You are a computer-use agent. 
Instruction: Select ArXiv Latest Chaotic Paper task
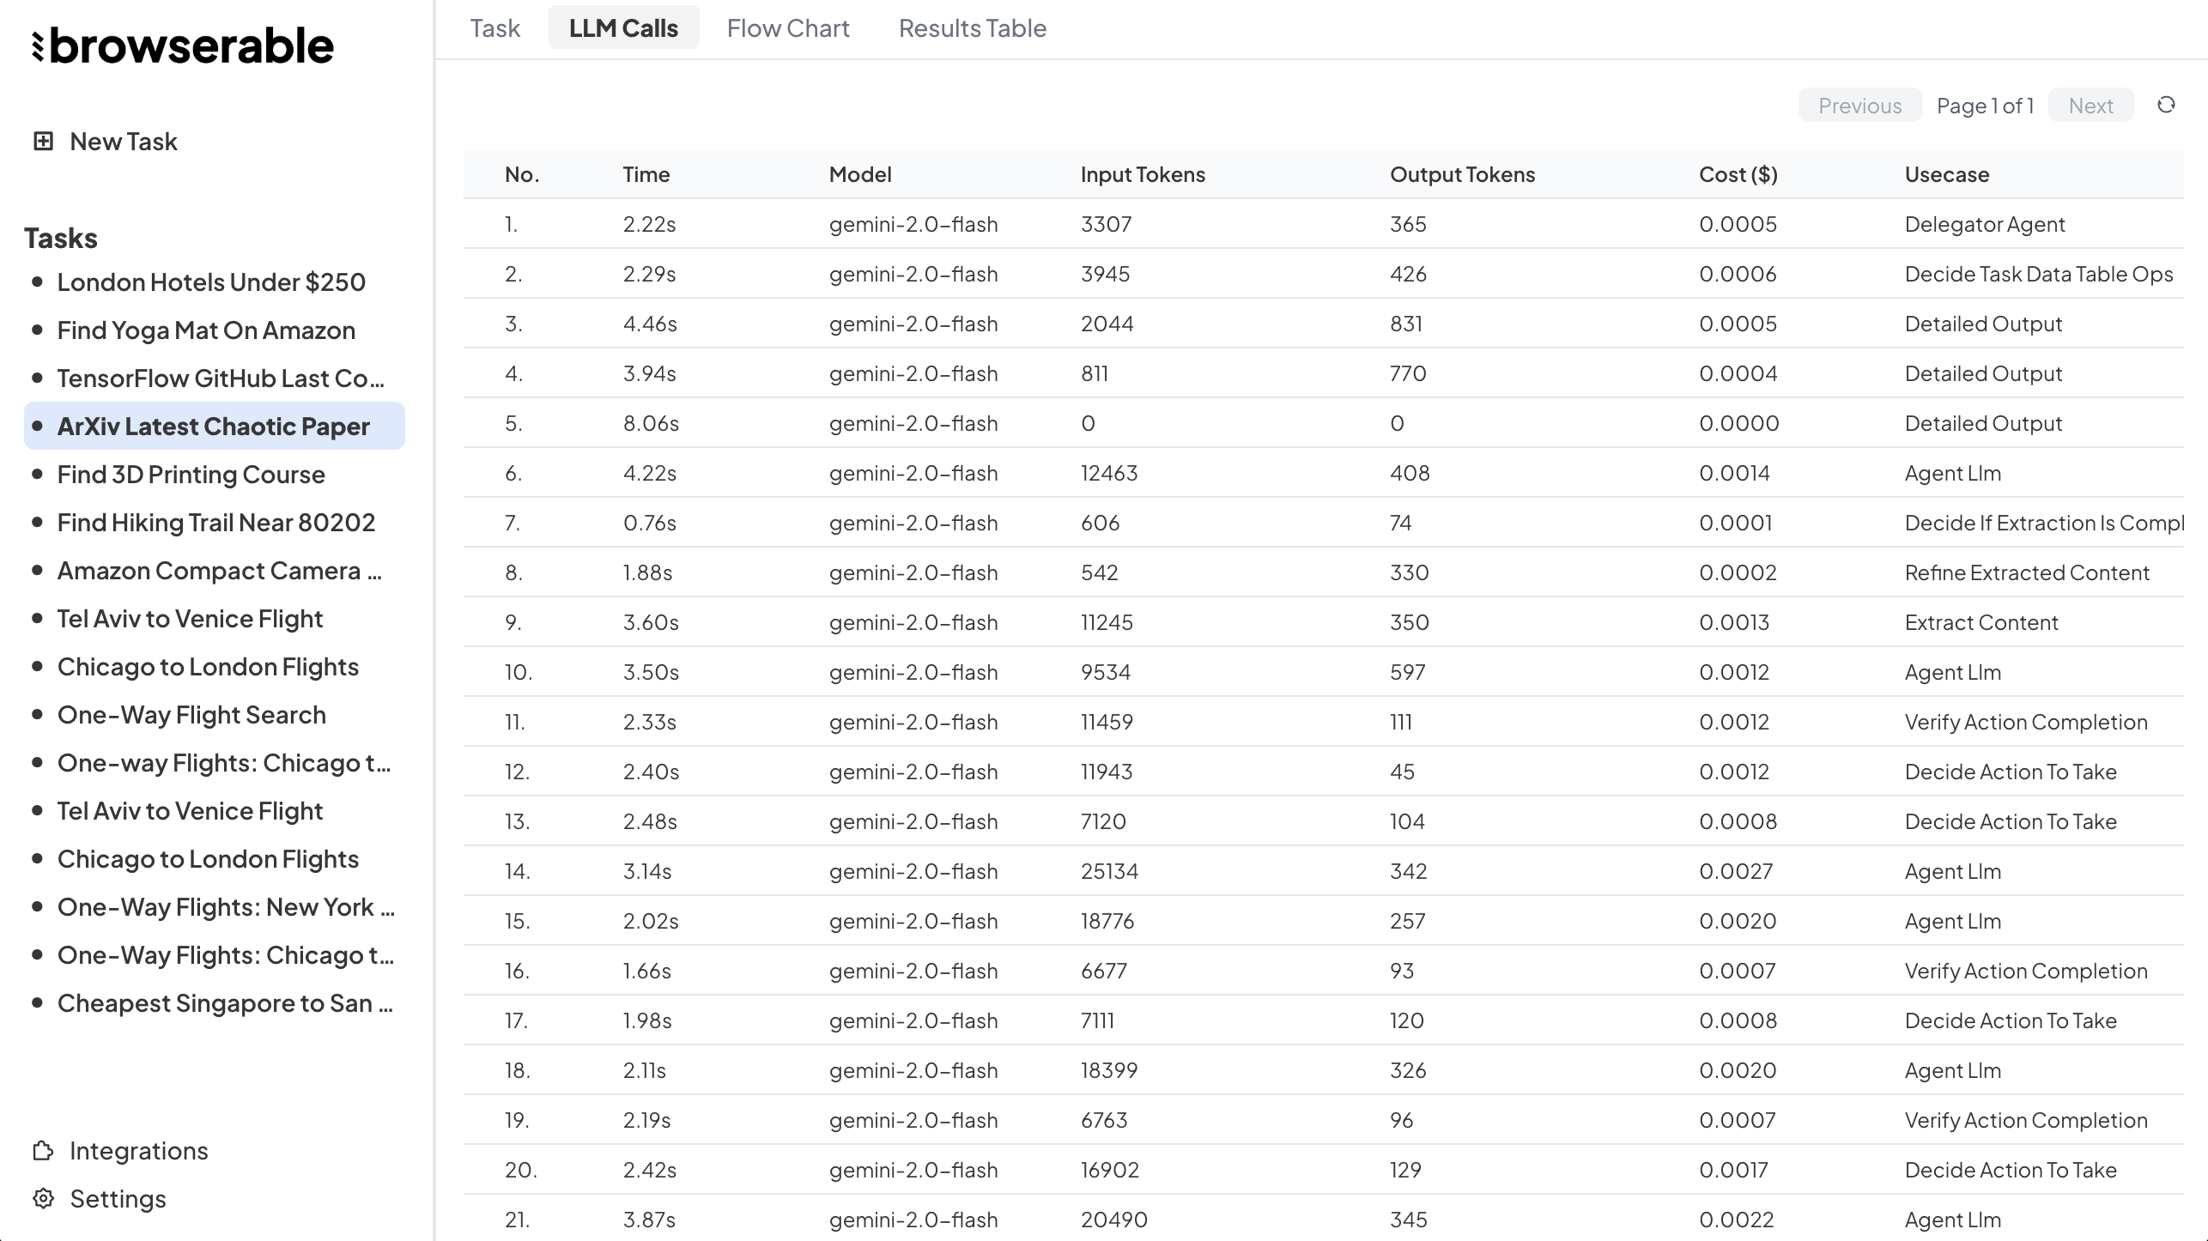pos(213,427)
